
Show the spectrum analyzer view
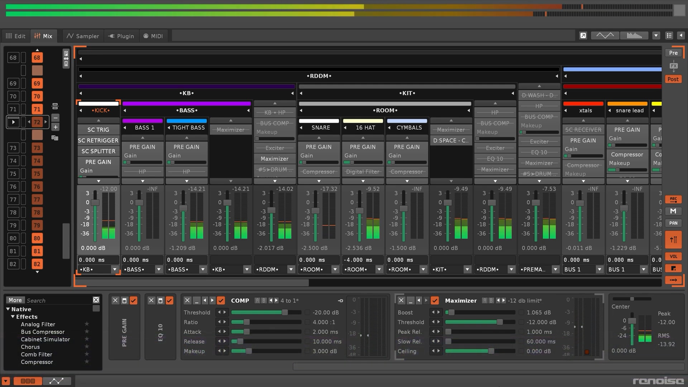pyautogui.click(x=634, y=35)
